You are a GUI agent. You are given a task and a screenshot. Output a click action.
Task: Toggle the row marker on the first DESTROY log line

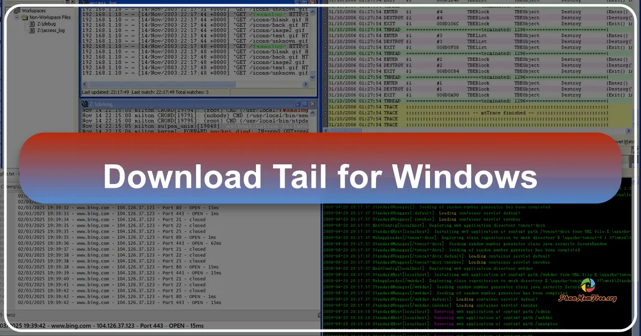coord(325,17)
